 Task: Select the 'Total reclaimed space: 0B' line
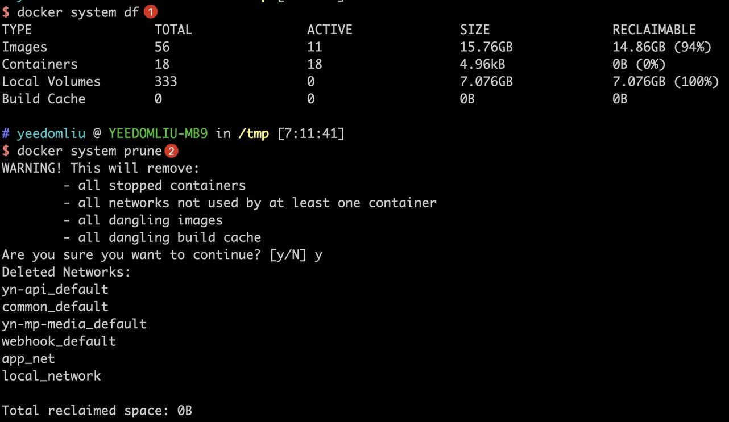[97, 410]
